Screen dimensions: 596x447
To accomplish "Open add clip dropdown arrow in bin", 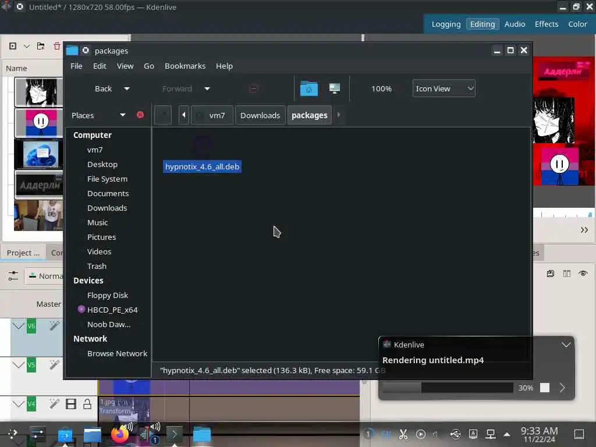I will tap(27, 46).
